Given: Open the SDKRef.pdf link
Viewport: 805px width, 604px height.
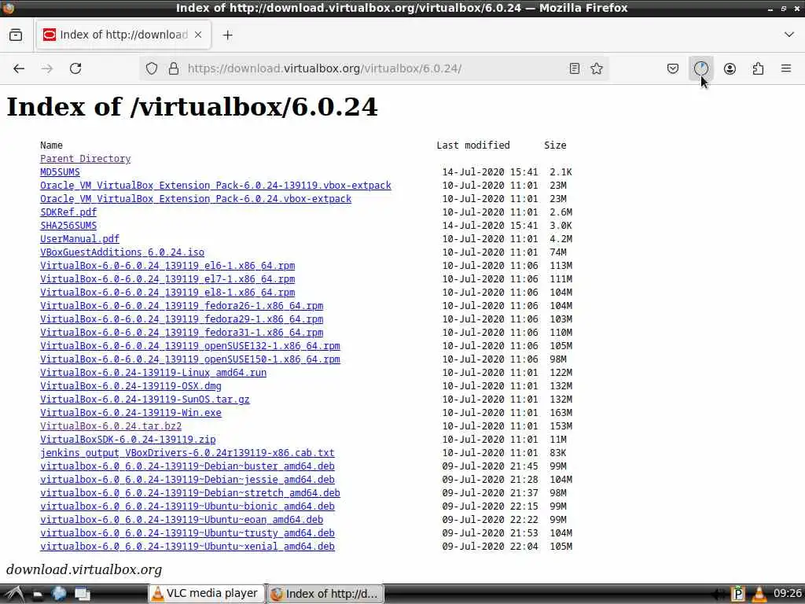Looking at the screenshot, I should coord(68,212).
